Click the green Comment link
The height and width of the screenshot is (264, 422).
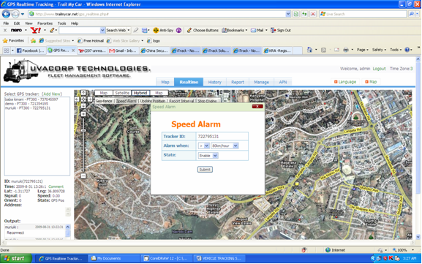(56, 186)
